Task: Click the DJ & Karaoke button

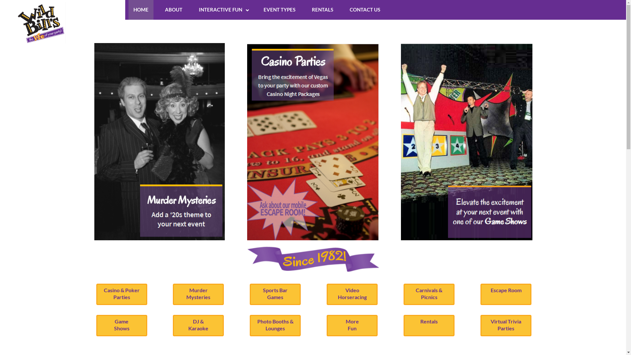Action: pyautogui.click(x=198, y=325)
